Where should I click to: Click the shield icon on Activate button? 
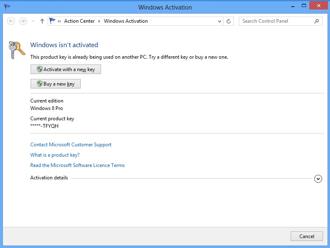click(x=40, y=69)
